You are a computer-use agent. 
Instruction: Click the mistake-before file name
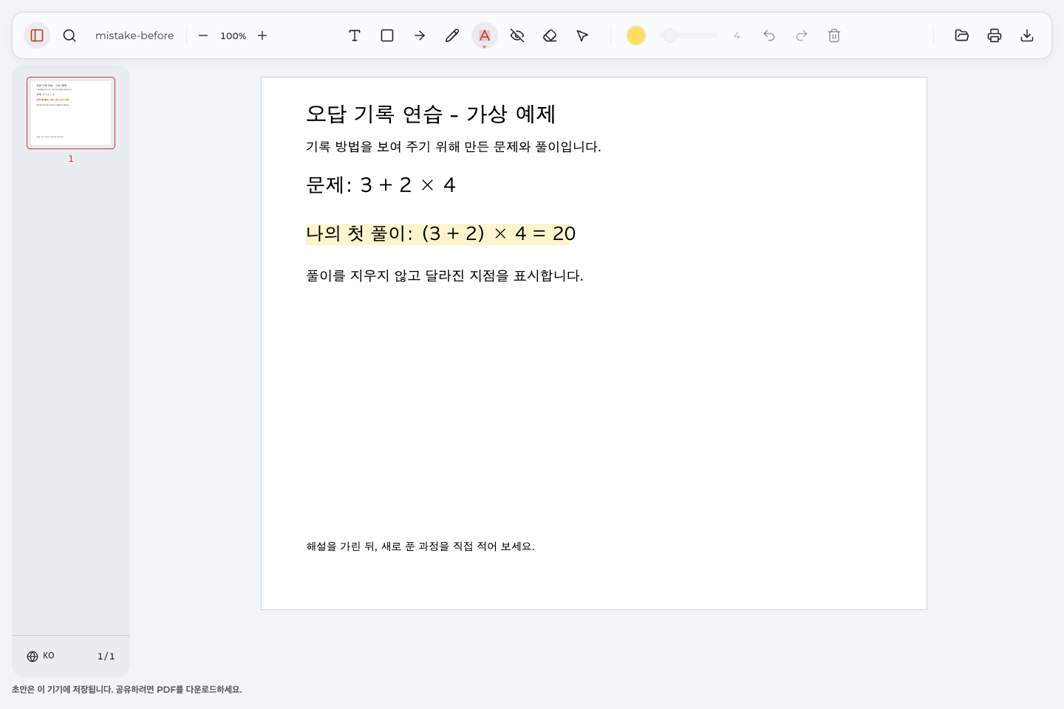click(134, 35)
